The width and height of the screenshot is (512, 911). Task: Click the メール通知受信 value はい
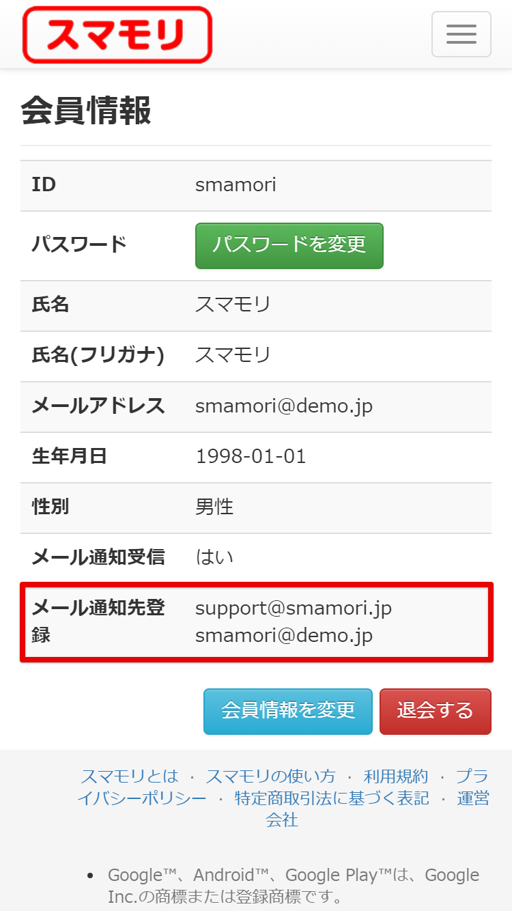(x=214, y=558)
